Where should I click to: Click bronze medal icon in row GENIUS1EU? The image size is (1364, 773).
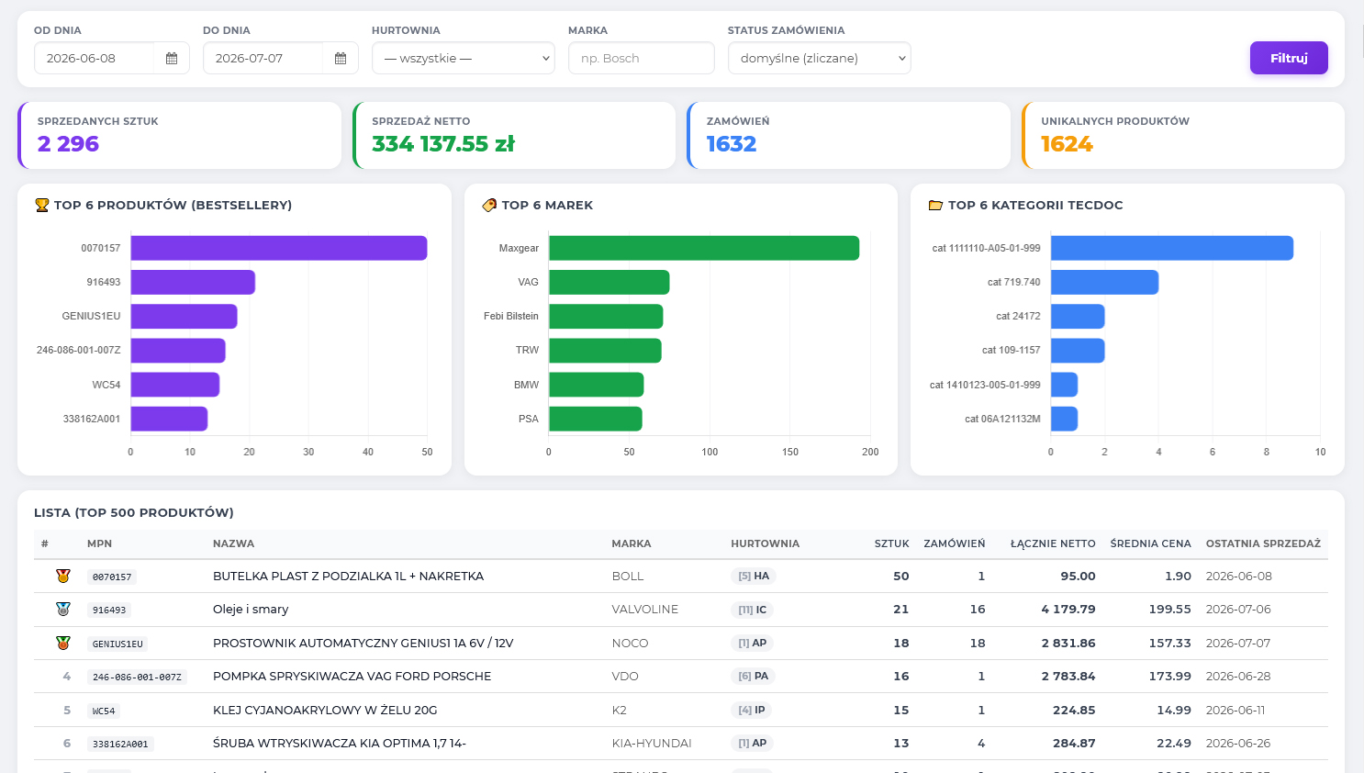[63, 644]
